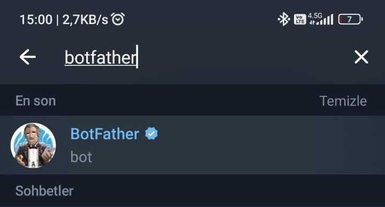Open the BotFather chat result
Image resolution: width=385 pixels, height=207 pixels.
[193, 145]
